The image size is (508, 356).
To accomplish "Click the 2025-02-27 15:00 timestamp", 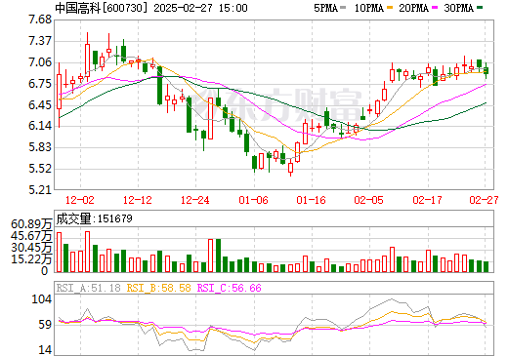I will 200,8.
